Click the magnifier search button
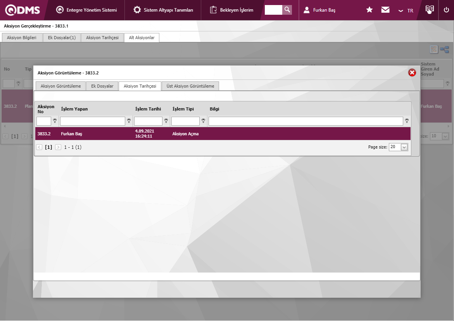This screenshot has height=321, width=454. [287, 10]
